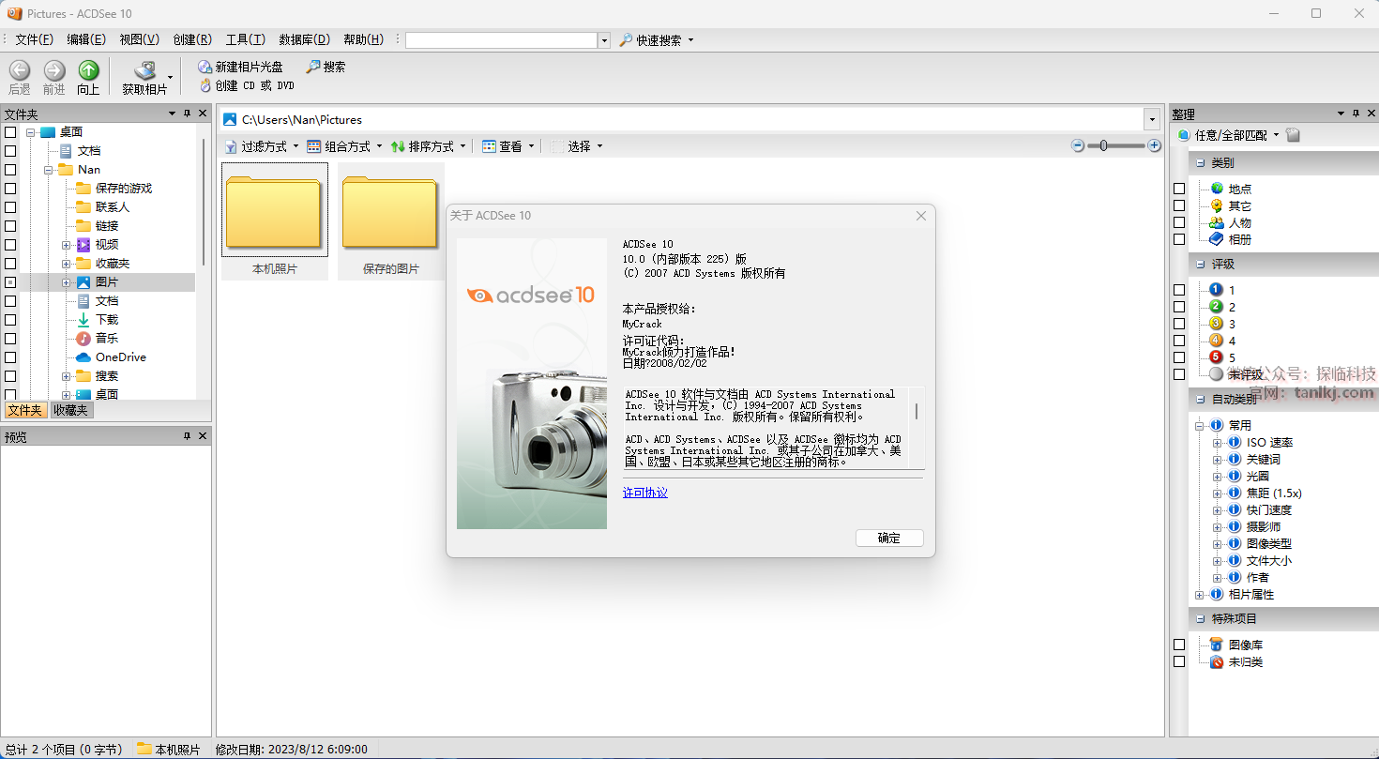Click the thumbnail zoom-out minus icon
The image size is (1379, 759).
[x=1078, y=145]
